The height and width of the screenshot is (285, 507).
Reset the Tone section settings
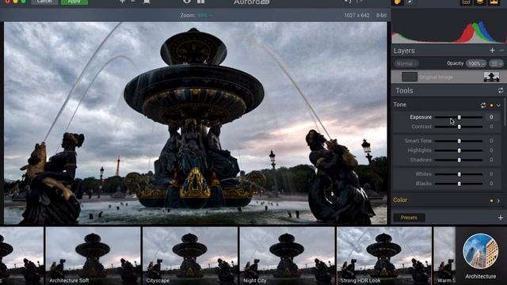coord(483,105)
